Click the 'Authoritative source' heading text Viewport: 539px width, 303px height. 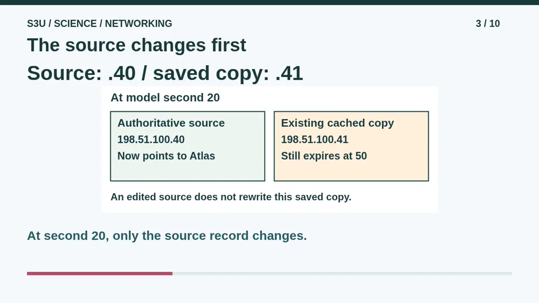coord(171,123)
